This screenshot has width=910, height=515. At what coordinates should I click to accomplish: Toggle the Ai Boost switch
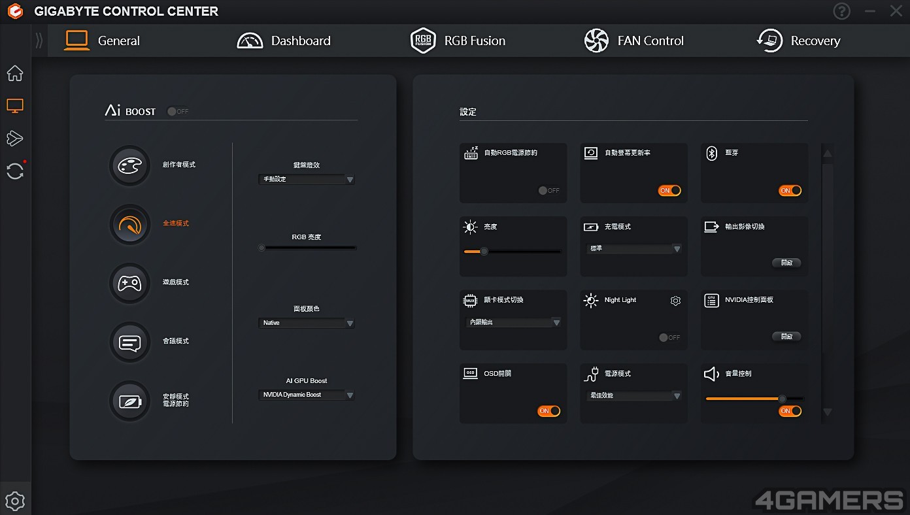[x=178, y=112]
